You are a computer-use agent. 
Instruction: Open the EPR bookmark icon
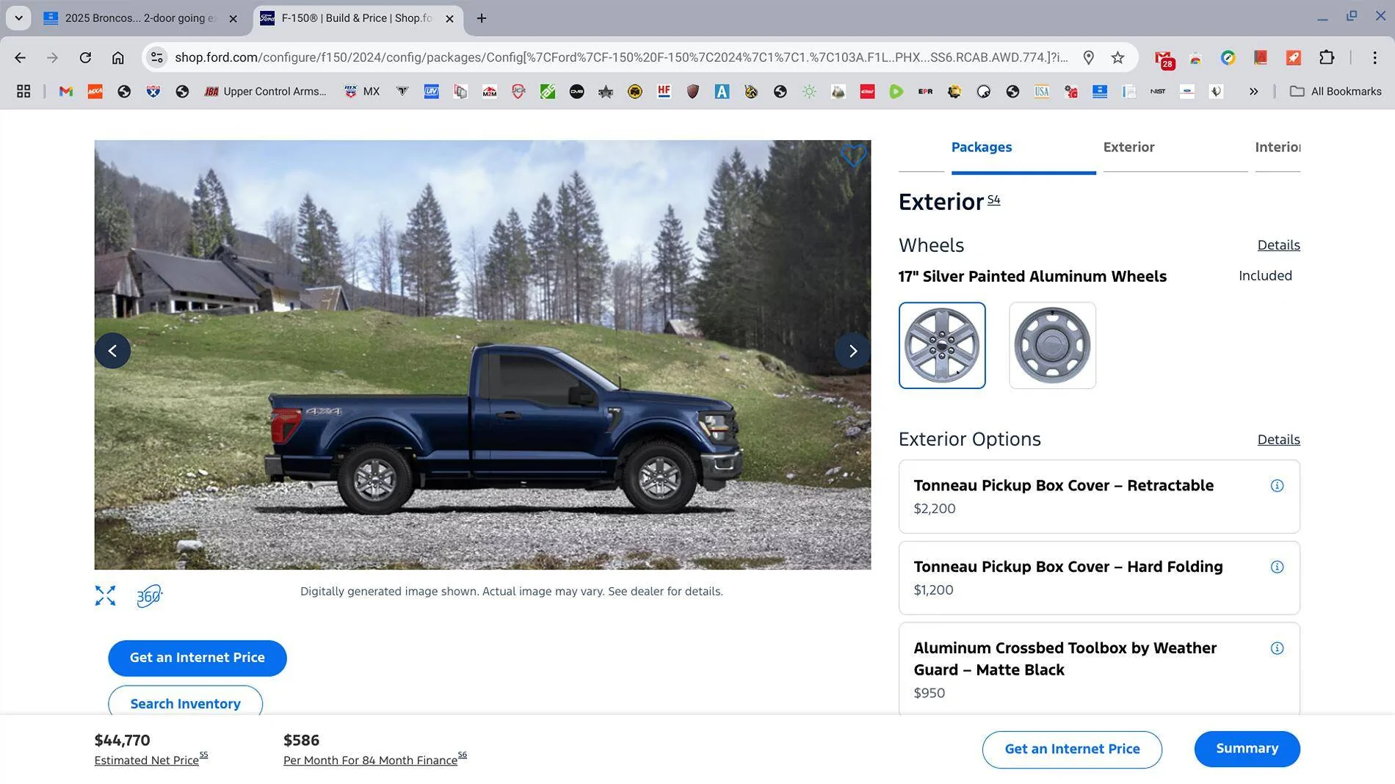click(925, 92)
